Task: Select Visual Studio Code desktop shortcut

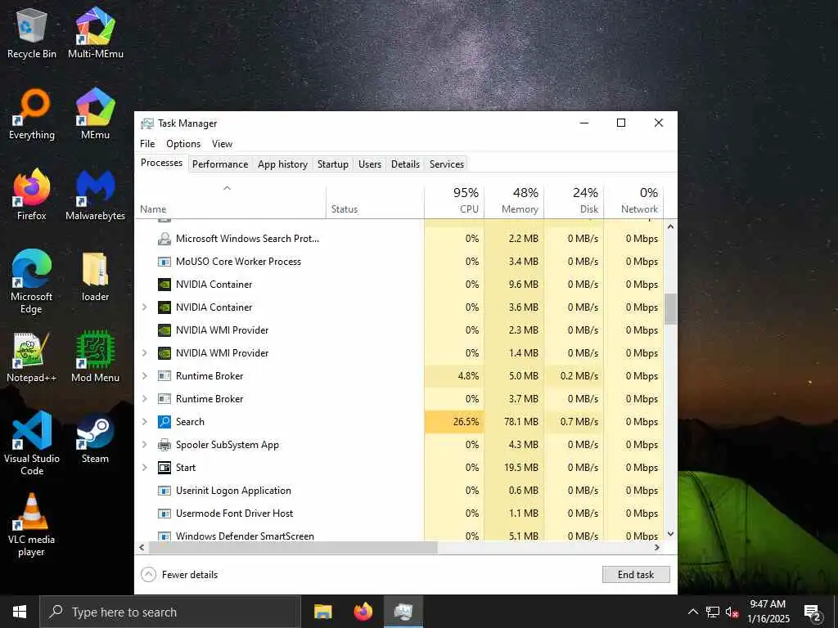Action: click(32, 443)
